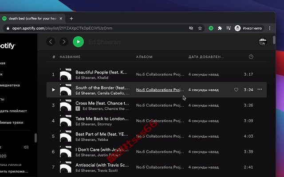284x177 pixels.
Task: Click the main page vertical scrollbar
Action: click(274, 40)
